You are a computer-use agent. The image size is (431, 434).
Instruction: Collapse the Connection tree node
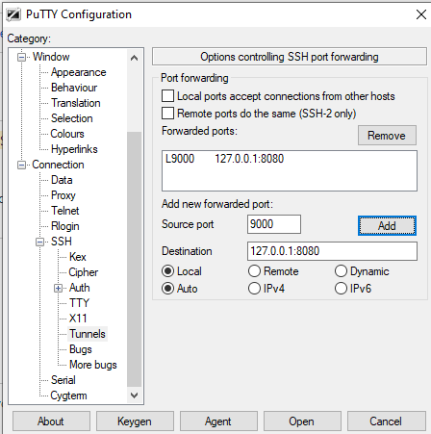21,165
